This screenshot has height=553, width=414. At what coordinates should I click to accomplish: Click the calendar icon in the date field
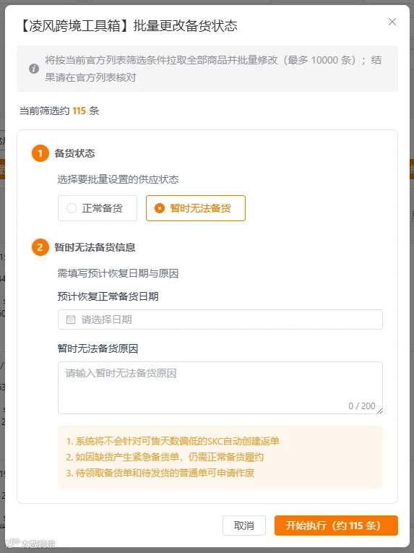click(71, 320)
